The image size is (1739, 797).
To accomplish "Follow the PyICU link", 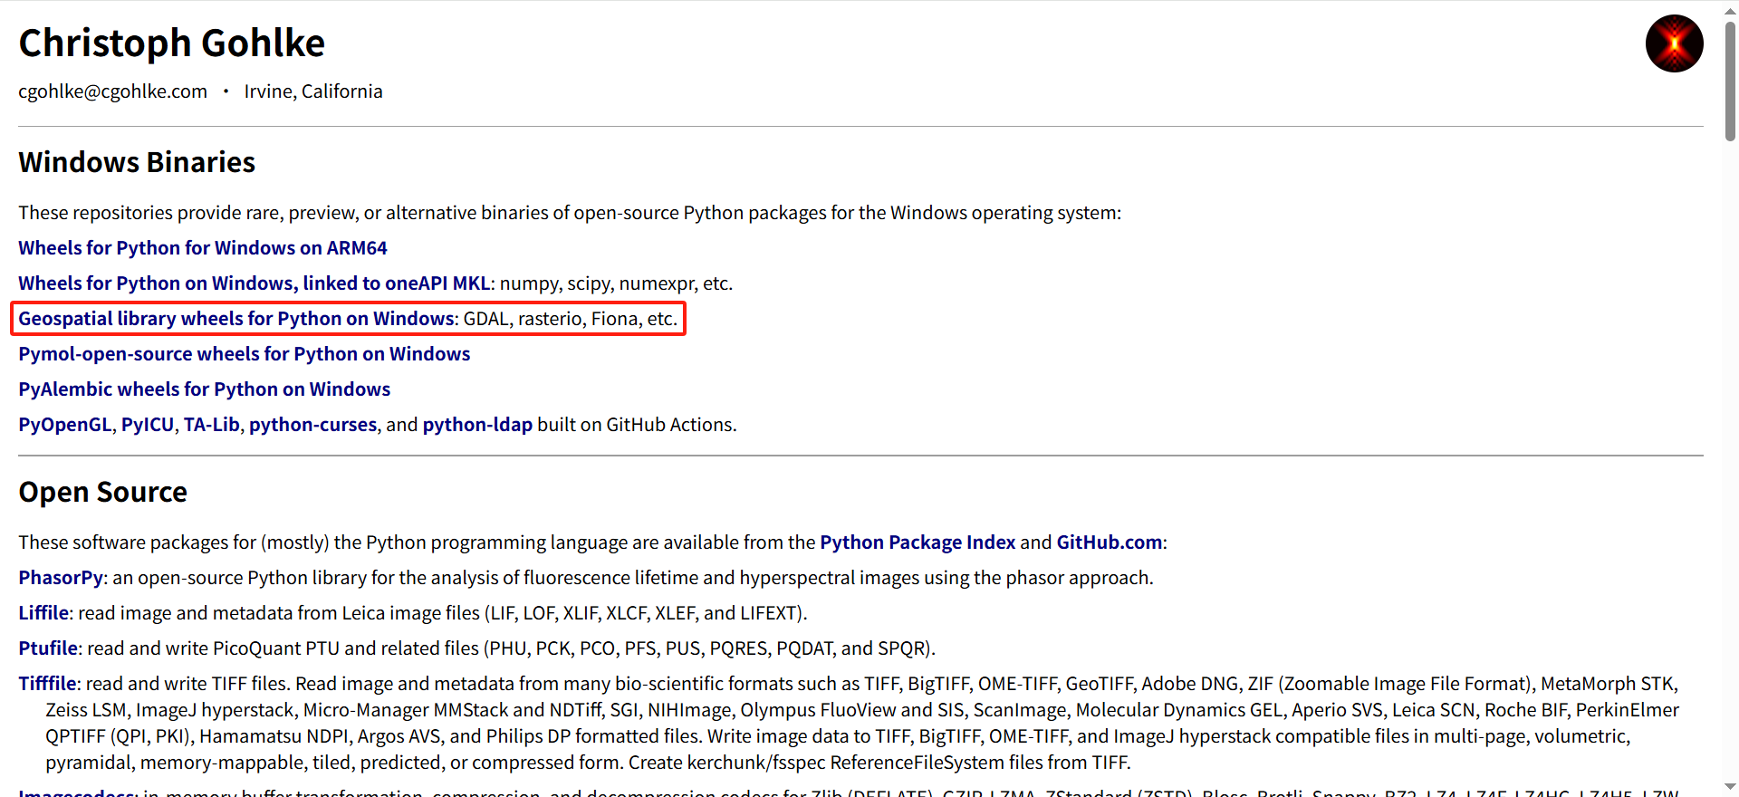I will [148, 425].
